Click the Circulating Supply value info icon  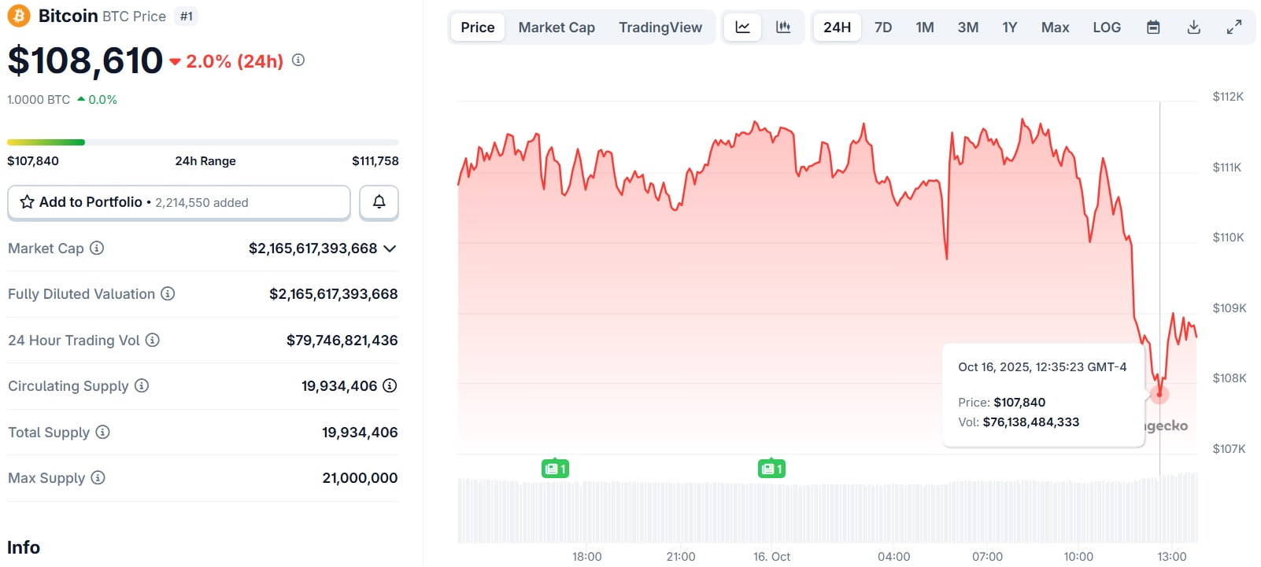pos(390,386)
